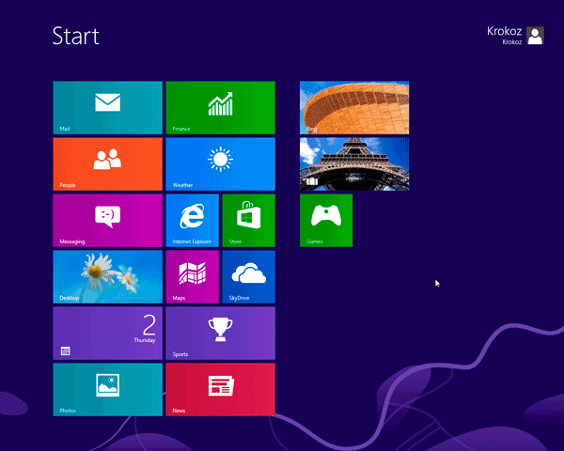Launch the red News tile
The width and height of the screenshot is (564, 451).
[x=220, y=390]
